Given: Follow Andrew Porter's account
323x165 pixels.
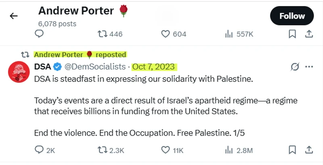Looking at the screenshot, I should click(292, 16).
